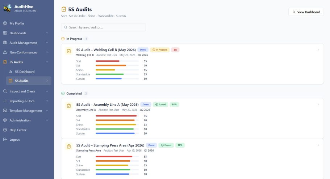Click the View Dashboard button

click(306, 12)
